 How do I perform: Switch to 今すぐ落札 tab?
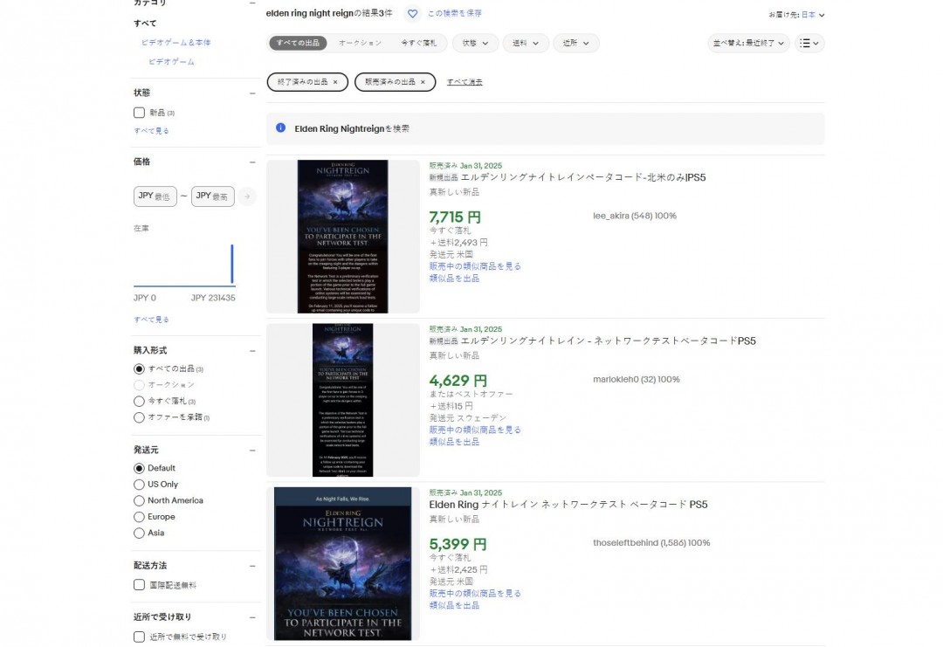point(418,44)
